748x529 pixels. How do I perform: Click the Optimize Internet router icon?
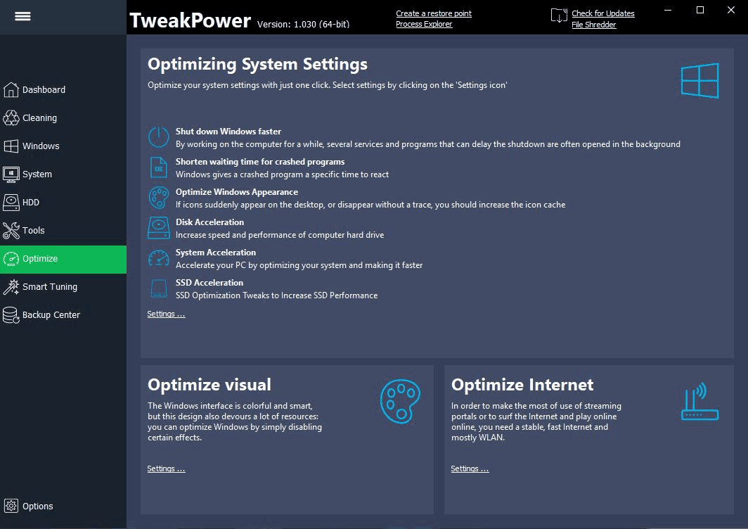pos(699,402)
